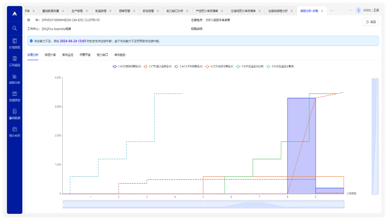Image resolution: width=387 pixels, height=220 pixels.
Task: Open the search icon in the sidebar
Action: [14, 28]
